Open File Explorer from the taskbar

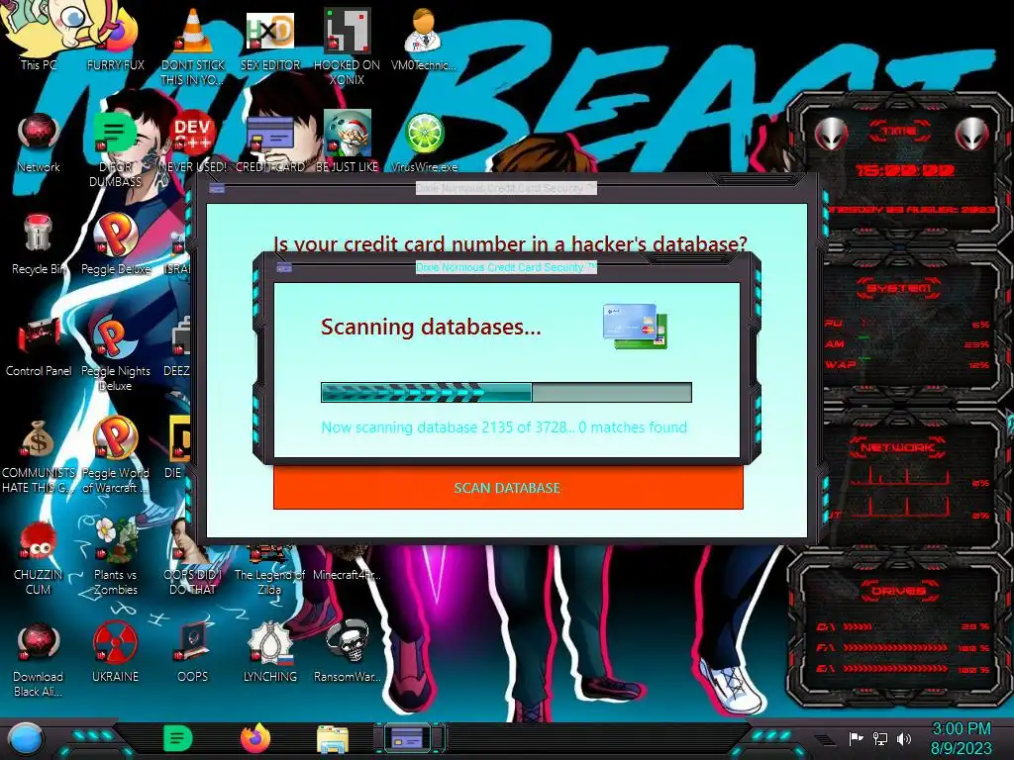[333, 740]
